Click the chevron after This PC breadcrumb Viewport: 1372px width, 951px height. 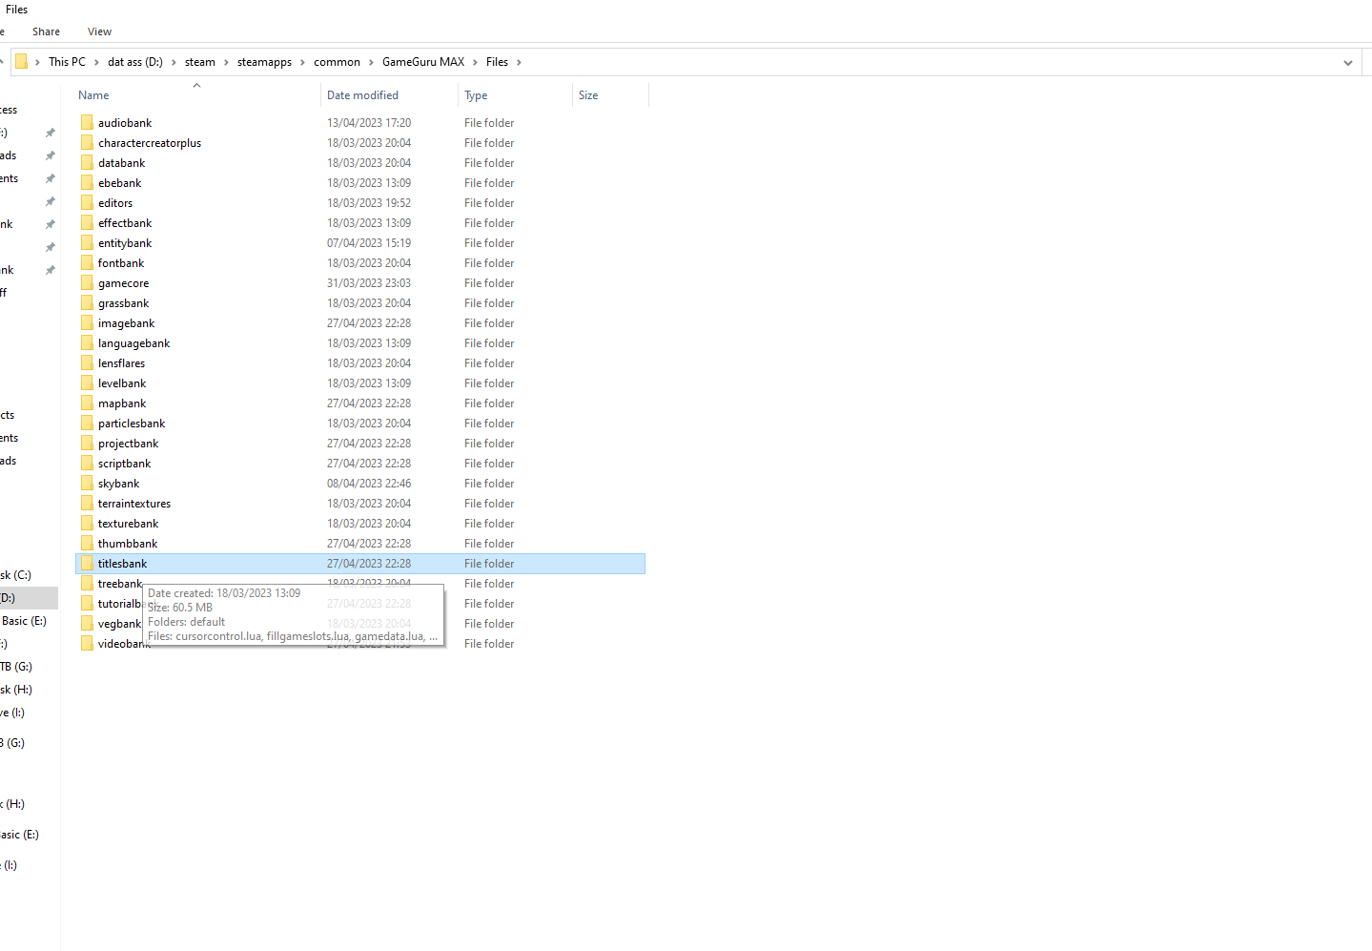[x=95, y=61]
